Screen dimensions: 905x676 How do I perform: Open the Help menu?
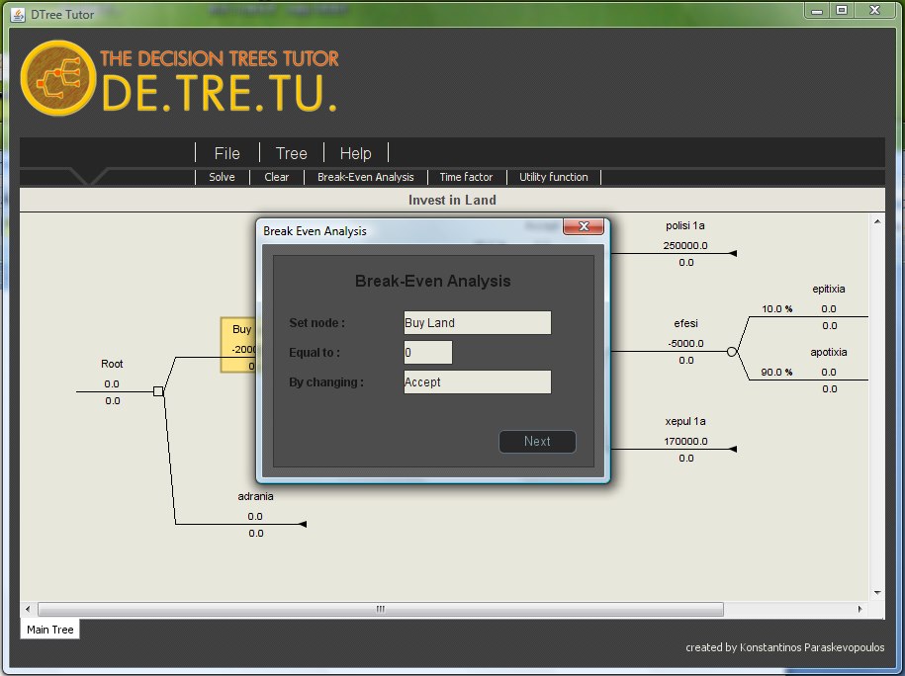tap(355, 153)
